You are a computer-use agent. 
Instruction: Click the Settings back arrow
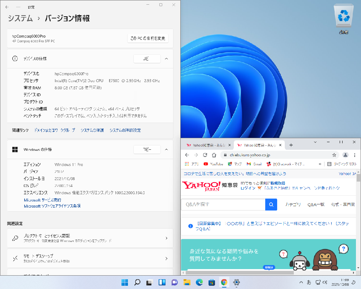tap(7, 7)
